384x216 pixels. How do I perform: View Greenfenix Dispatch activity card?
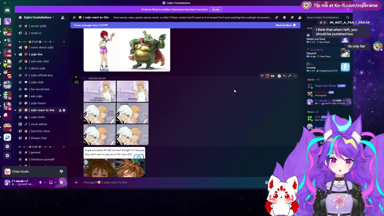[328, 53]
